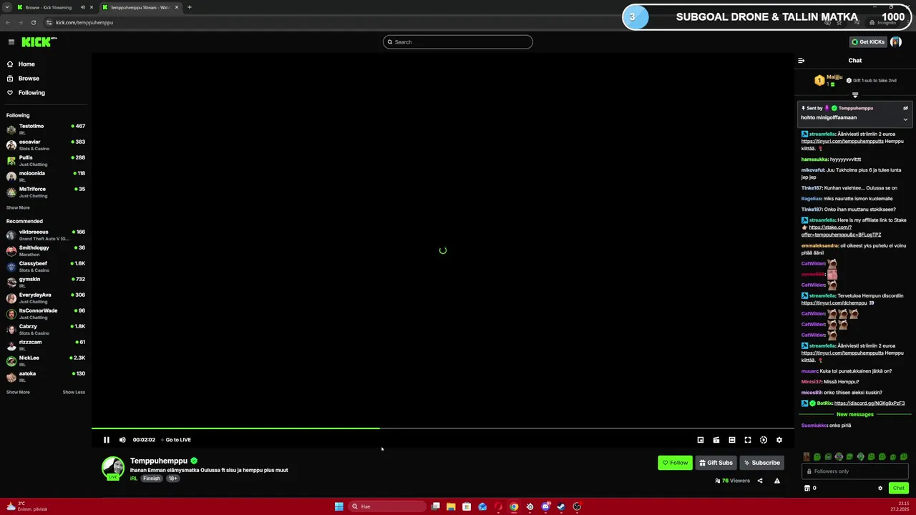The width and height of the screenshot is (916, 515).
Task: Expand Recommended list with Show More
Action: (x=18, y=393)
